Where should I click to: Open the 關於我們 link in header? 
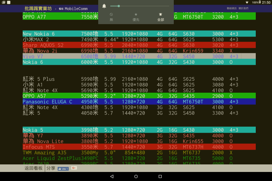[243, 8]
